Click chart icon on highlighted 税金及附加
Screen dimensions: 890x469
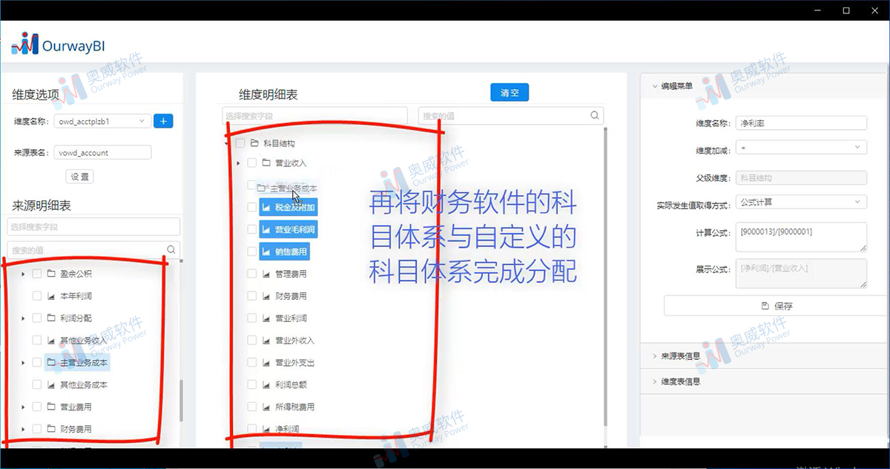(x=267, y=208)
